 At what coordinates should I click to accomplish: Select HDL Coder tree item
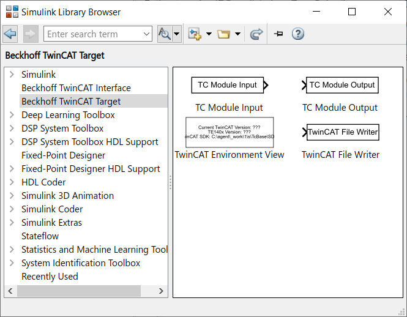pyautogui.click(x=43, y=182)
